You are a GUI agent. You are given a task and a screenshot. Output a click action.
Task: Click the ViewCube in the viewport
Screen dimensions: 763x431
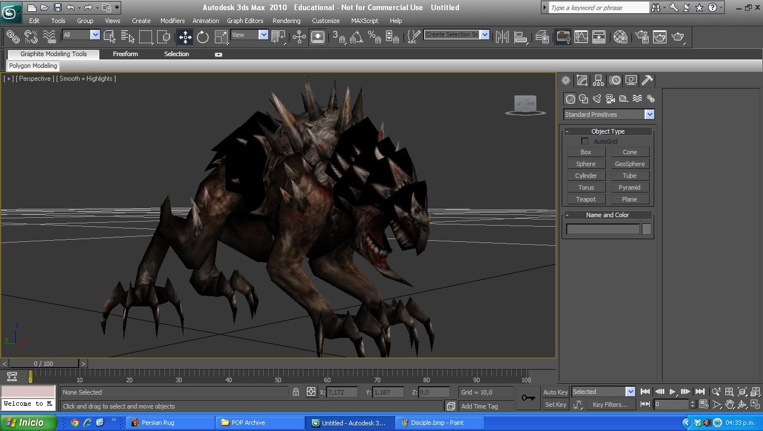click(x=526, y=104)
